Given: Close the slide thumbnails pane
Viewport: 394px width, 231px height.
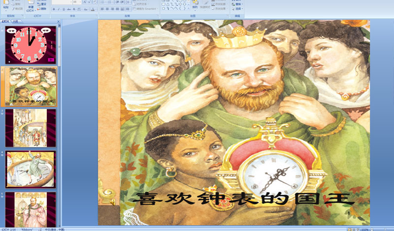Looking at the screenshot, I should pos(59,22).
